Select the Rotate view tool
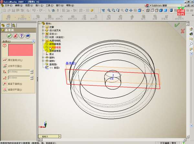Image resolution: width=194 pixels, height=144 pixels. 126,10
